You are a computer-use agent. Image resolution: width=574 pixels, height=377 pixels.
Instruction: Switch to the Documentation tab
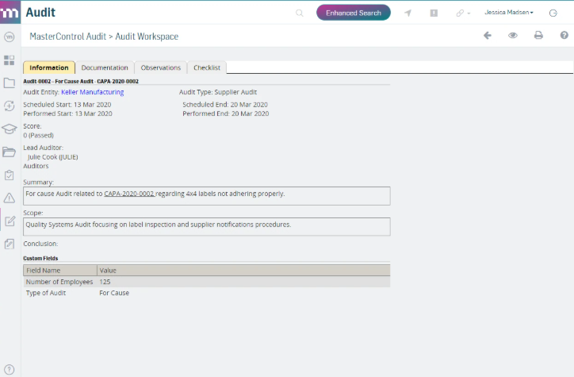click(105, 67)
